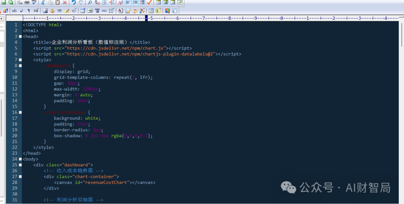
Task: Collapse the .dashboard rule at line 8
Action: tap(20, 66)
